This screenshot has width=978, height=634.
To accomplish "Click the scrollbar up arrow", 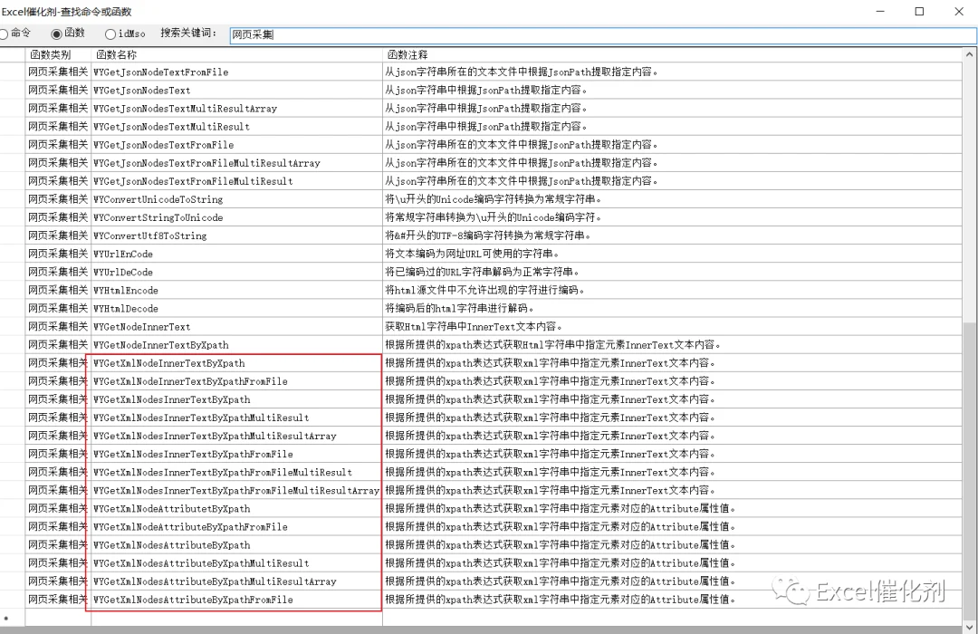I will click(x=970, y=55).
